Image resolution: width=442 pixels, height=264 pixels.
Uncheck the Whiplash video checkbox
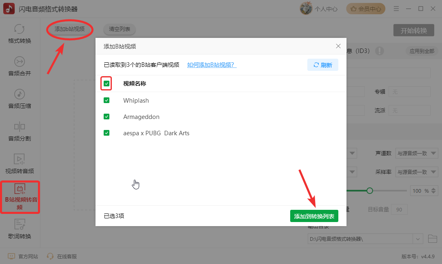tap(106, 100)
